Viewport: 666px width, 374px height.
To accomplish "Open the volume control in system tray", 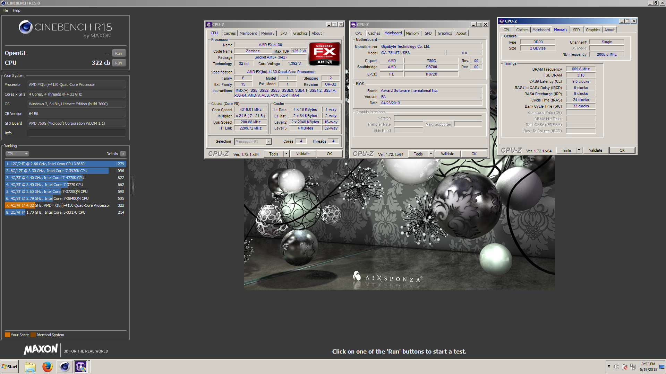I will point(616,367).
